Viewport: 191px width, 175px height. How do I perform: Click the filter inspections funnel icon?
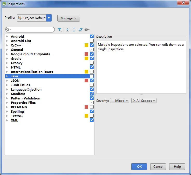point(60,30)
